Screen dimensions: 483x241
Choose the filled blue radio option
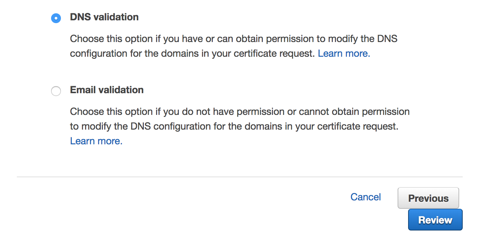coord(56,18)
